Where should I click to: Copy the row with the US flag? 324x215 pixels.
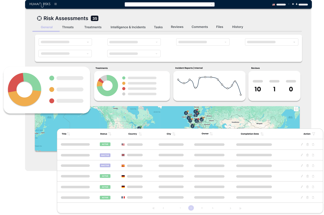pos(313,144)
